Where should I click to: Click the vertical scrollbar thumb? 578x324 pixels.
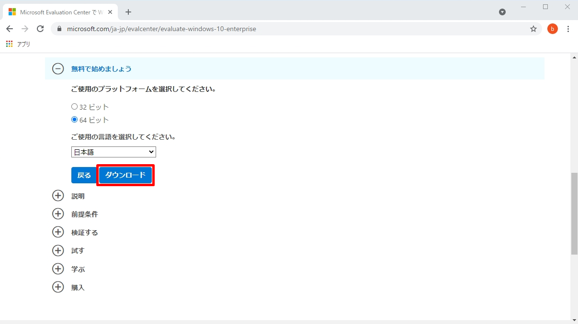(574, 214)
